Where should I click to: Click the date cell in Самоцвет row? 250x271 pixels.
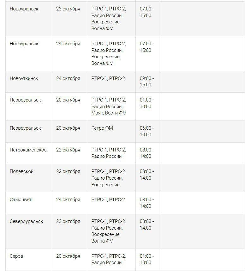[68, 200]
